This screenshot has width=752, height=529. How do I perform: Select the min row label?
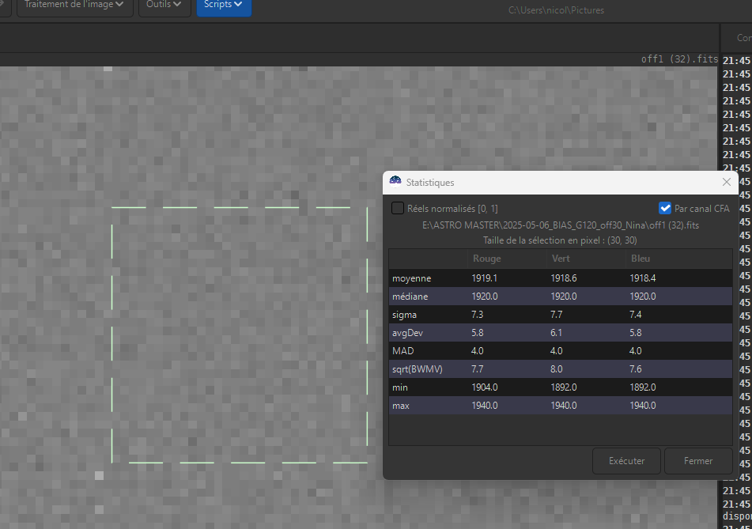click(400, 387)
